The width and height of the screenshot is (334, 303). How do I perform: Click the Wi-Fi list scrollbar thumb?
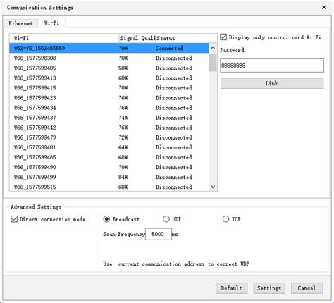click(213, 62)
